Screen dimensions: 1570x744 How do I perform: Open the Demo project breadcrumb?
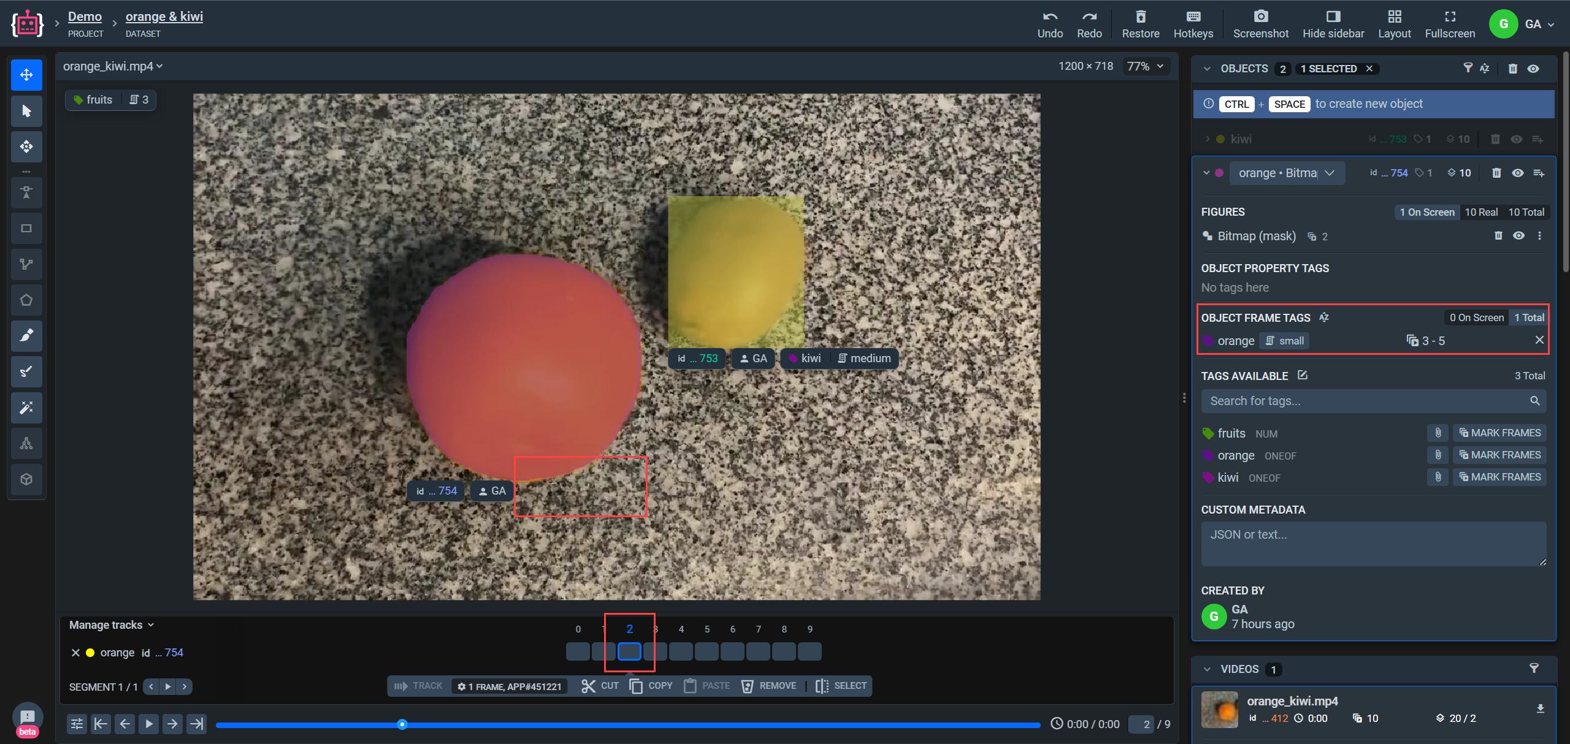85,17
